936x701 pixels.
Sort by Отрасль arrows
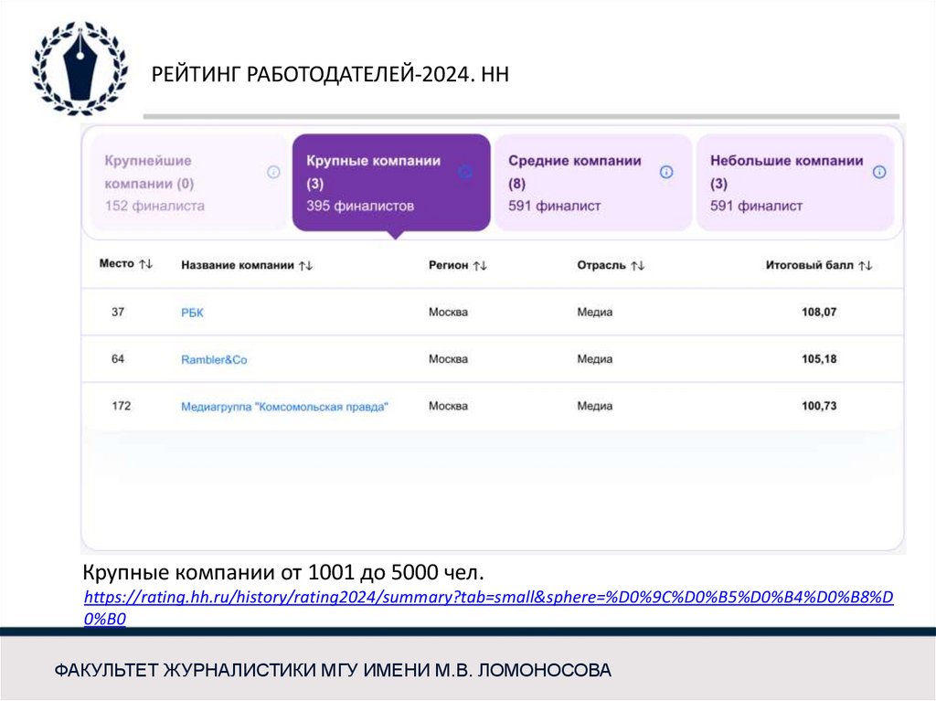pyautogui.click(x=637, y=265)
